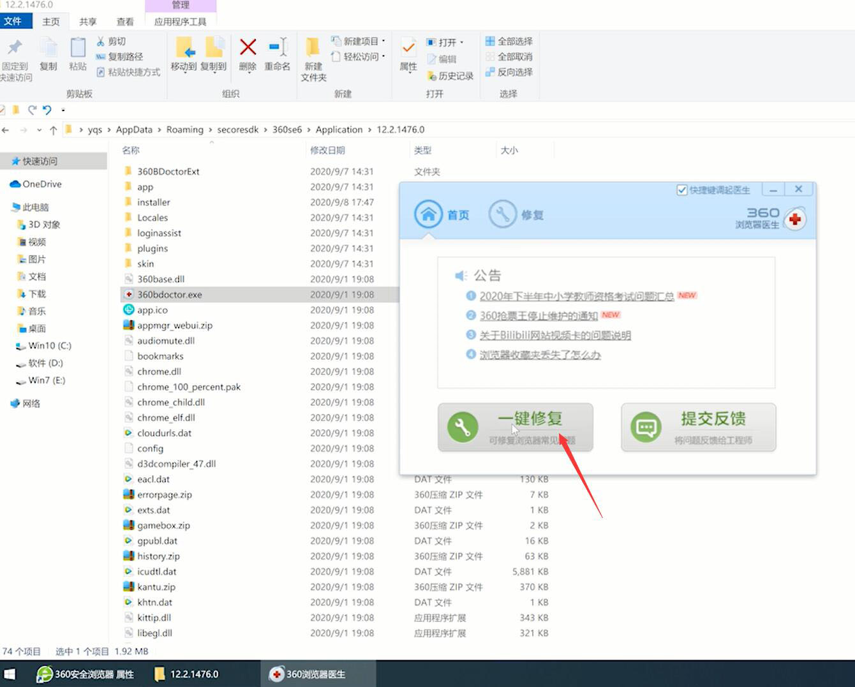This screenshot has height=687, width=855.
Task: Open Properties (属性) from the ribbon
Action: point(408,48)
